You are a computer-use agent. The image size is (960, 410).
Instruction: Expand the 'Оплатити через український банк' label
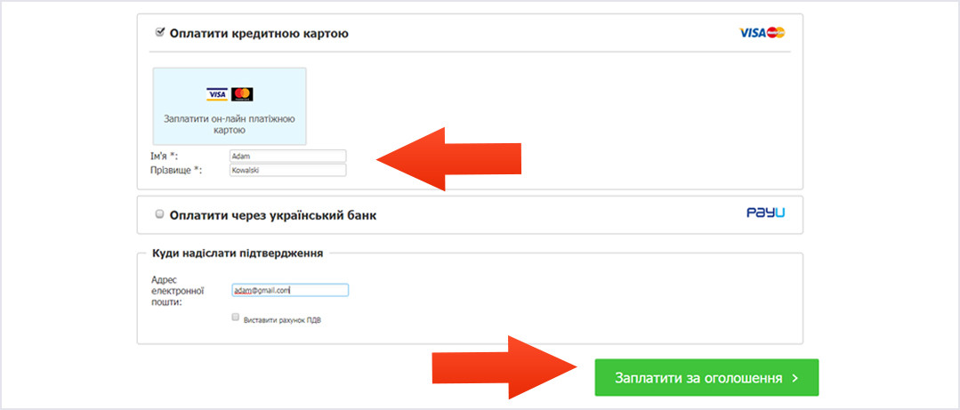[x=273, y=215]
